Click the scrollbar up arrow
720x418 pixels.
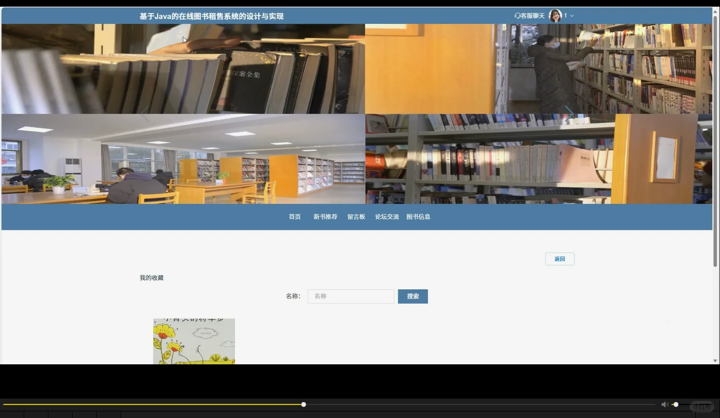click(715, 11)
